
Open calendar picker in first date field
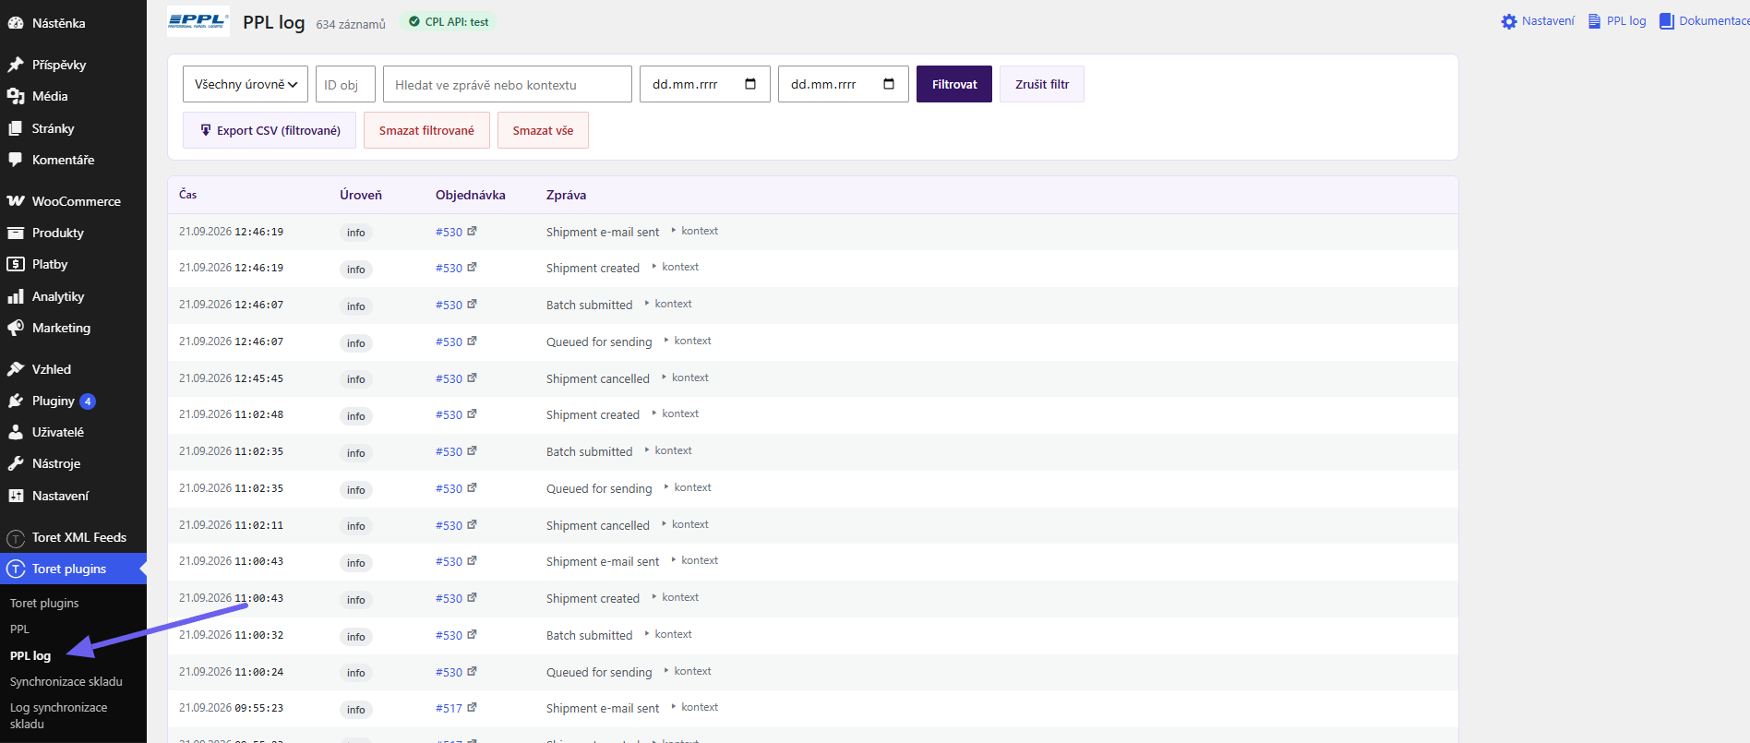(750, 84)
